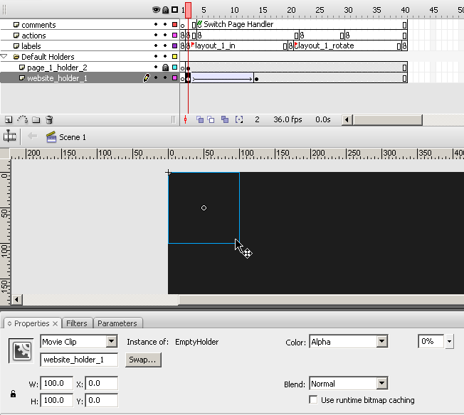The height and width of the screenshot is (415, 464).
Task: Open the Color Alpha dropdown
Action: pyautogui.click(x=382, y=342)
